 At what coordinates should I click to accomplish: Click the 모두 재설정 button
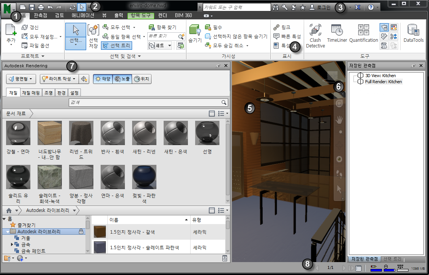[42, 36]
